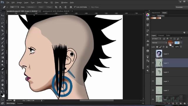Toggle Align Edges checkbox
Screen dimensions: 188x106
(x=89, y=7)
